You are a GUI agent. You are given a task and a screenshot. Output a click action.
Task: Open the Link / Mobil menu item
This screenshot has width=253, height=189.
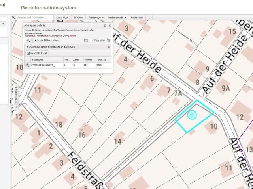[x=62, y=17]
